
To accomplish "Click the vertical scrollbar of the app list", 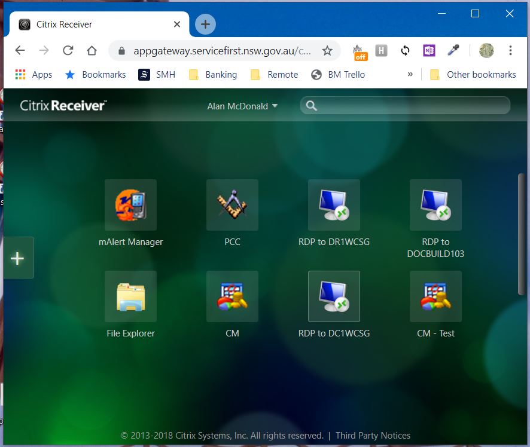I will click(x=520, y=233).
